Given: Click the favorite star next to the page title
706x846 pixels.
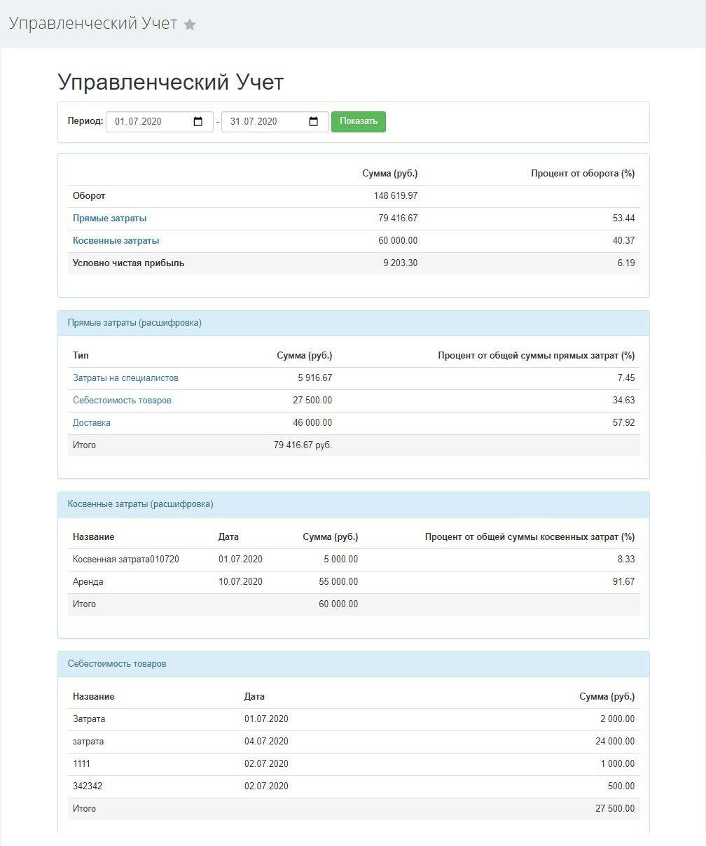Looking at the screenshot, I should coord(190,25).
